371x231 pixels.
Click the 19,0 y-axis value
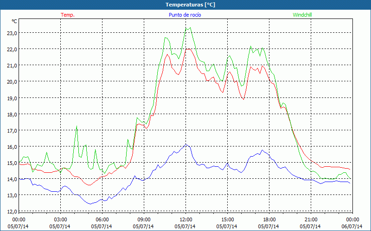click(12, 98)
